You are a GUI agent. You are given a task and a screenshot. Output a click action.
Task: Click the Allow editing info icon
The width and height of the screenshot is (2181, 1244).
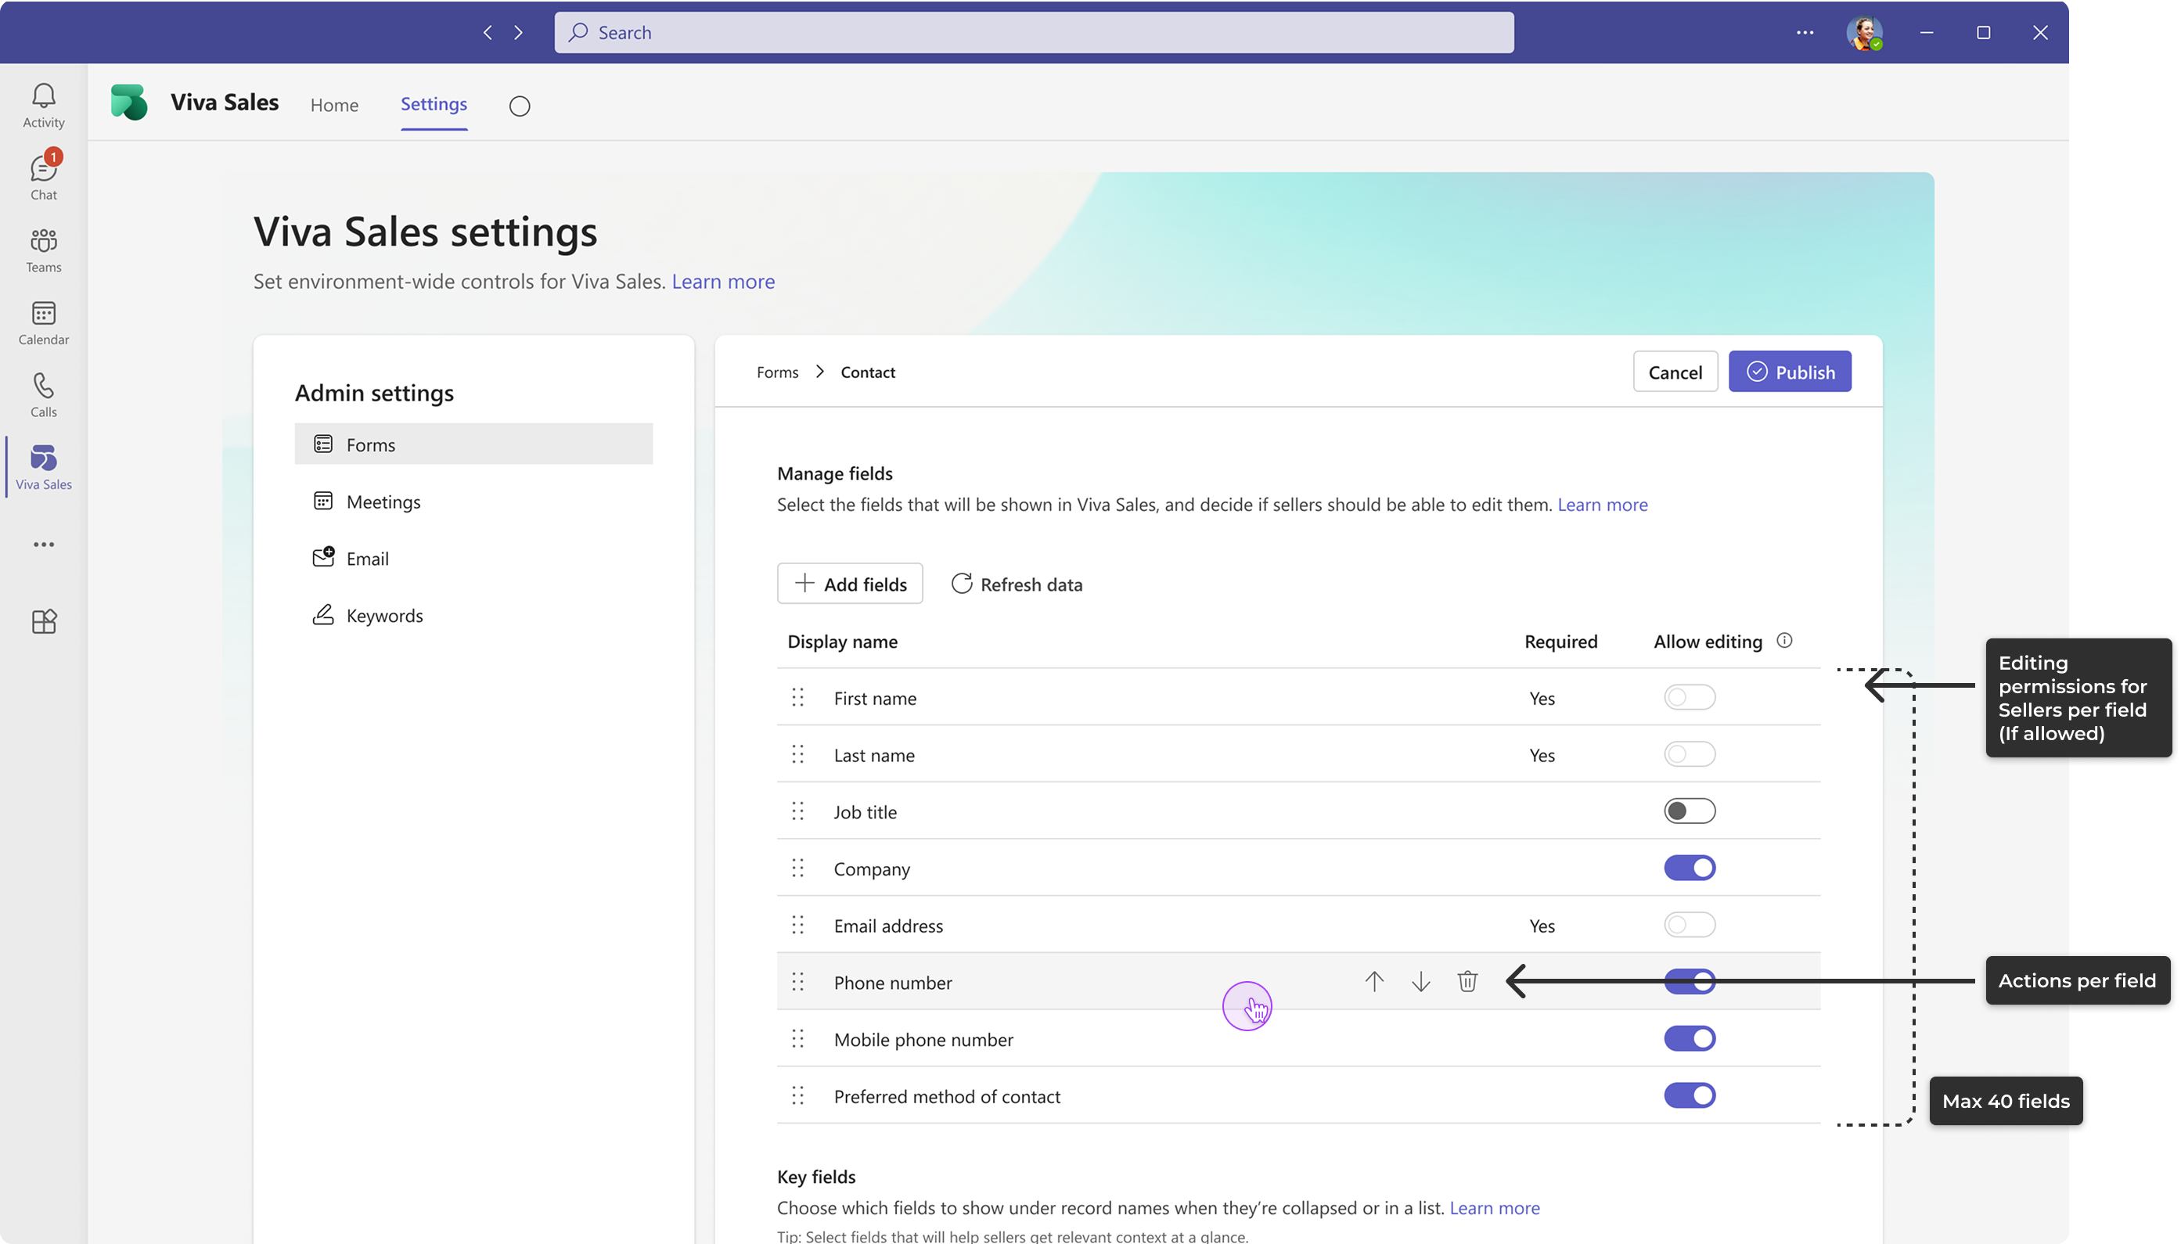pyautogui.click(x=1783, y=641)
